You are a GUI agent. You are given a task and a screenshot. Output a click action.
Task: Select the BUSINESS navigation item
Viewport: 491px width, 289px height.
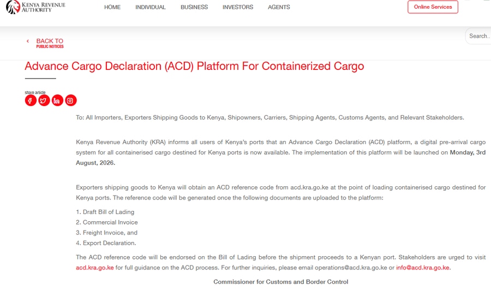click(x=194, y=7)
